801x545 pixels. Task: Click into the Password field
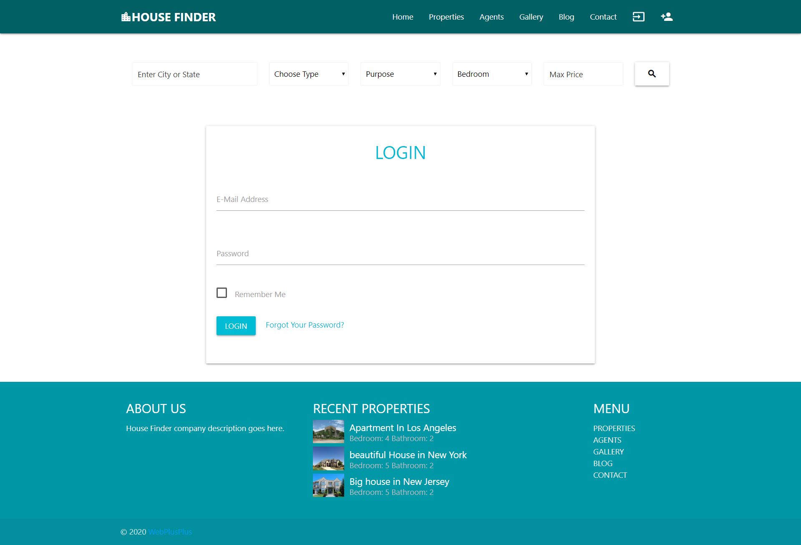coord(400,254)
